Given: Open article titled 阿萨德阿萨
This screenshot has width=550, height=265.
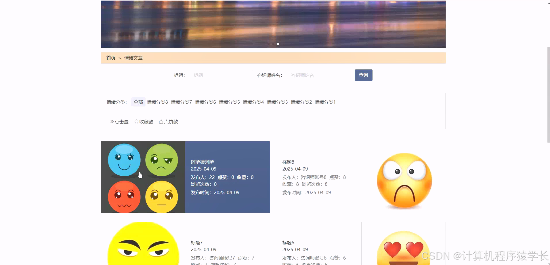Looking at the screenshot, I should 202,162.
